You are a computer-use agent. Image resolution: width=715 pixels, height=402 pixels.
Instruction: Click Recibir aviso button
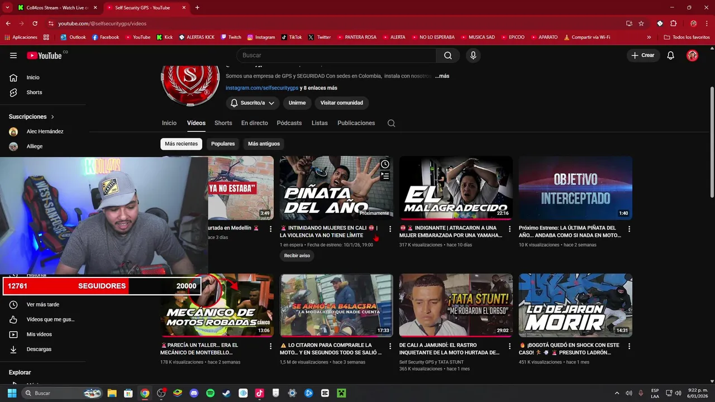click(297, 256)
